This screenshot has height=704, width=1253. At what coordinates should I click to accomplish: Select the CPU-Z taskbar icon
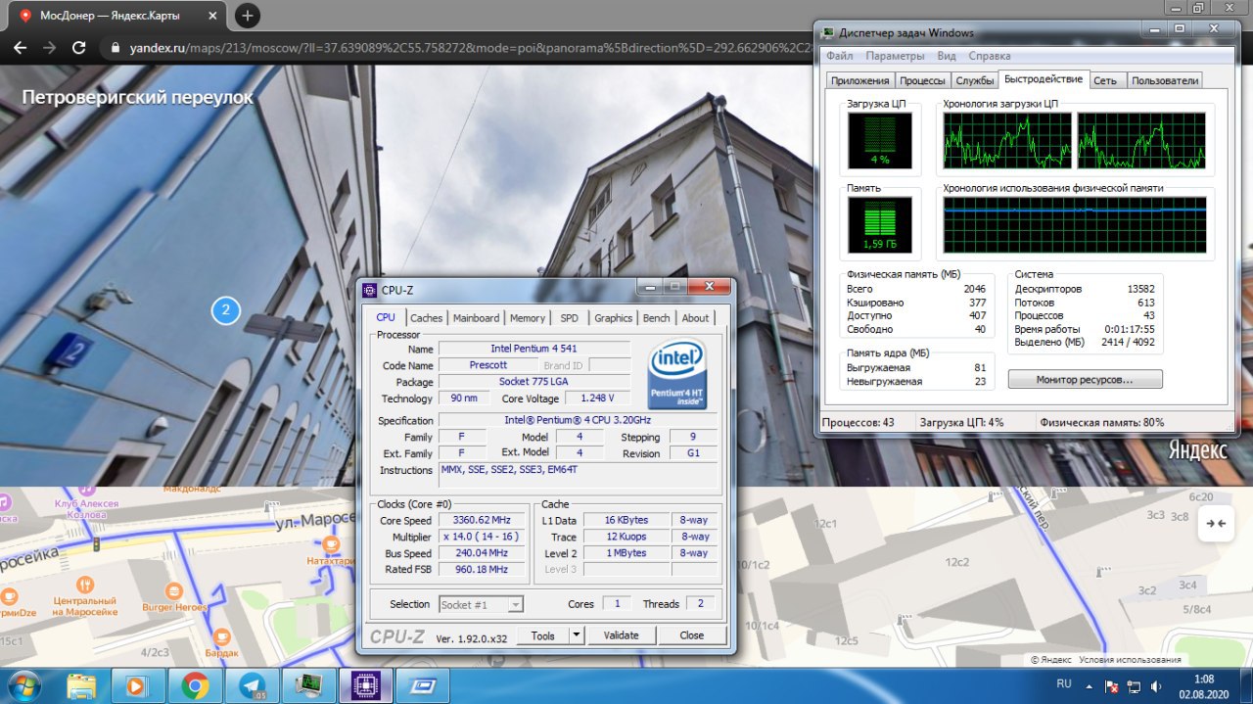click(366, 684)
